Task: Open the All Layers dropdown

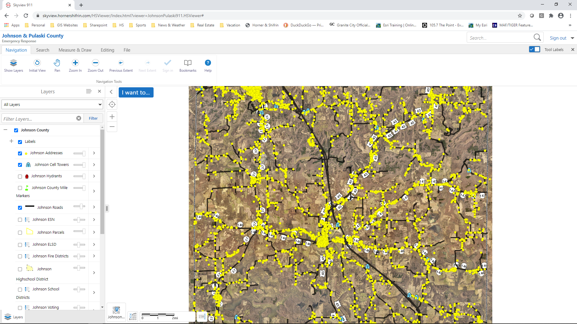Action: [52, 104]
